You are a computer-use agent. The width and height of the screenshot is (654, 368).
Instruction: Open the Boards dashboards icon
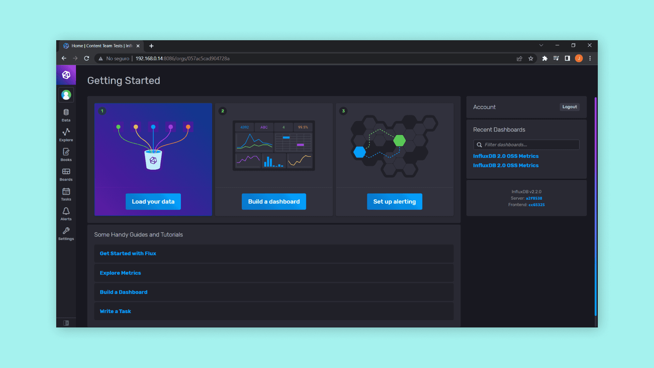tap(66, 174)
